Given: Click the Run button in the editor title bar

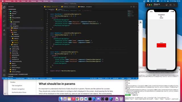Looking at the screenshot, I should tap(131, 7).
